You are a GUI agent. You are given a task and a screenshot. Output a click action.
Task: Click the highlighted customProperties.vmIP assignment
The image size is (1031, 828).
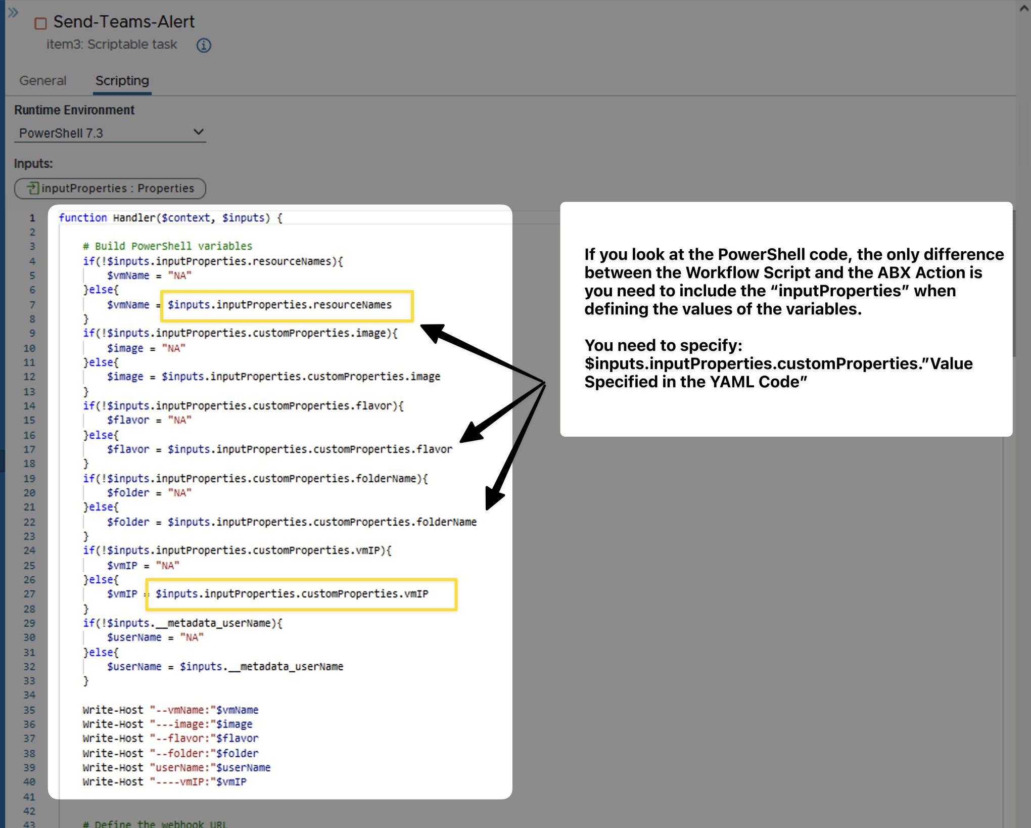click(x=292, y=594)
